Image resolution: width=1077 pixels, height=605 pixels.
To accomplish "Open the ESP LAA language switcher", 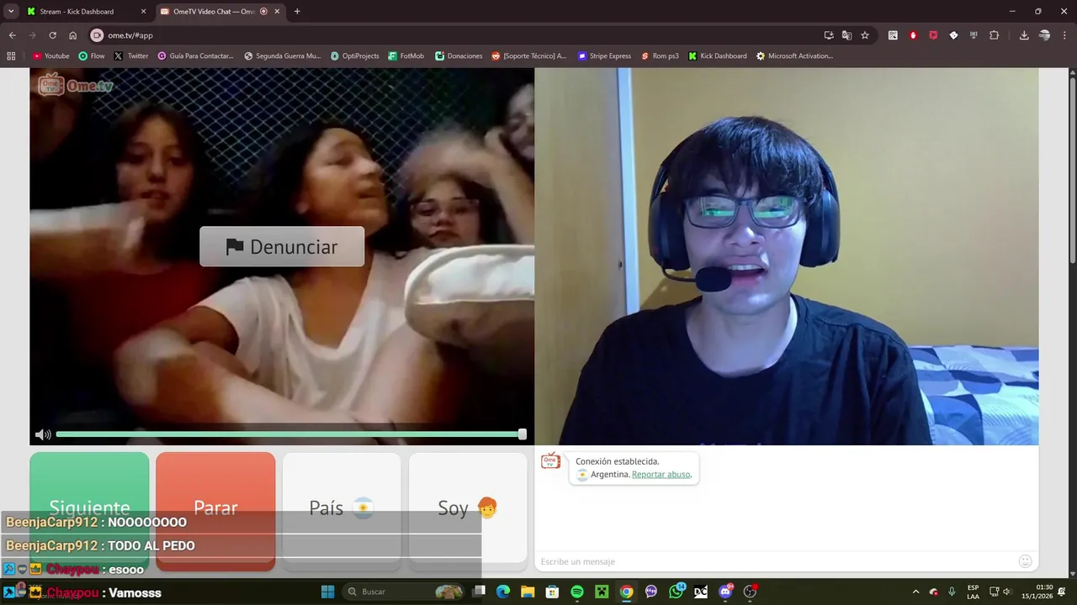I will point(973,592).
